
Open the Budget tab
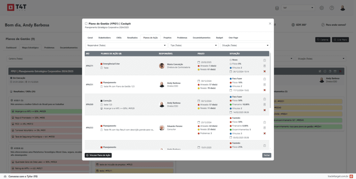tap(219, 38)
